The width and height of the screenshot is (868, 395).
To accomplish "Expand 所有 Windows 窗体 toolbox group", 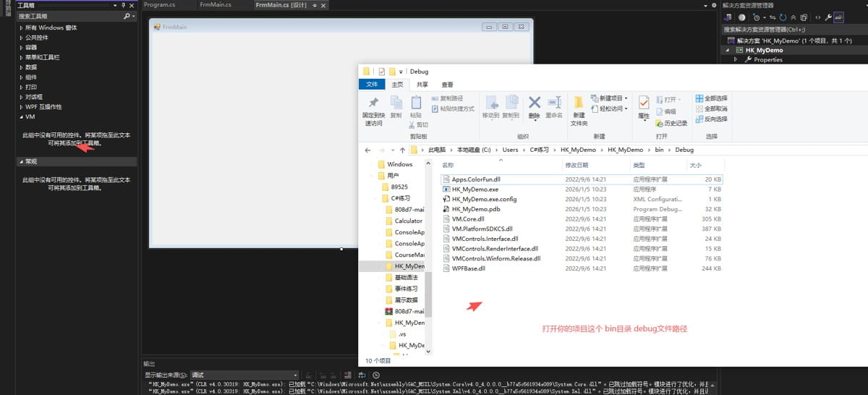I will click(x=21, y=27).
